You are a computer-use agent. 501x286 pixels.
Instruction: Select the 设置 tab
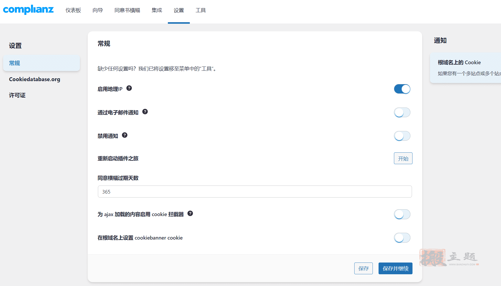(x=179, y=10)
